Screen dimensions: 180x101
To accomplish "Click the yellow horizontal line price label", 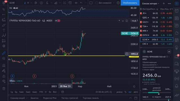I will click(x=134, y=57).
